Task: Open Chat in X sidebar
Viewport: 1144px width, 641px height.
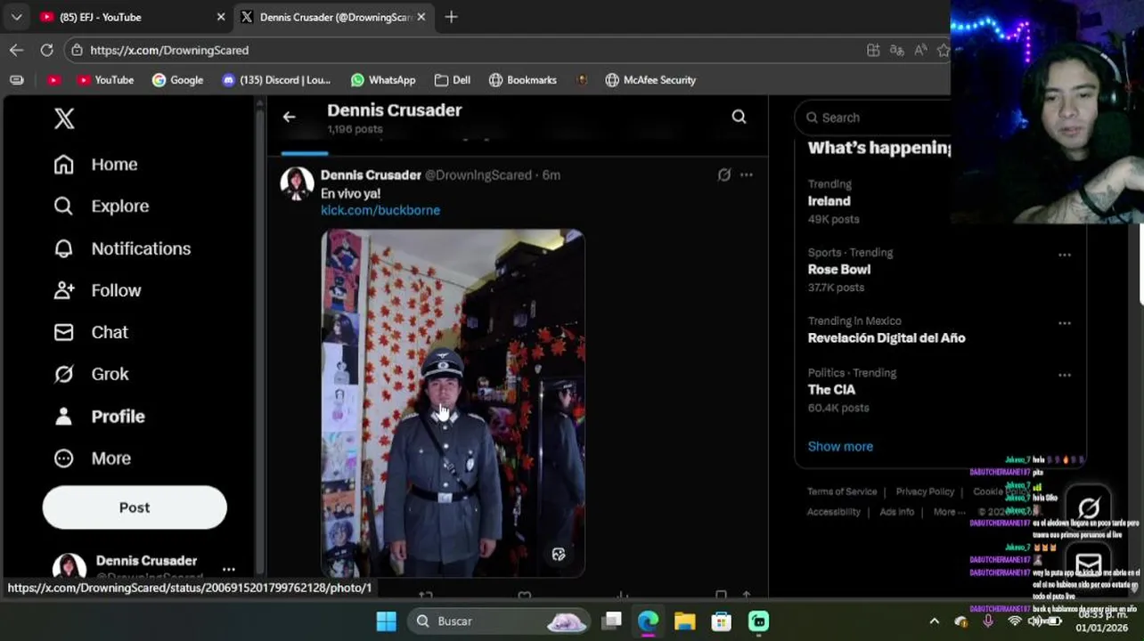Action: click(x=90, y=332)
